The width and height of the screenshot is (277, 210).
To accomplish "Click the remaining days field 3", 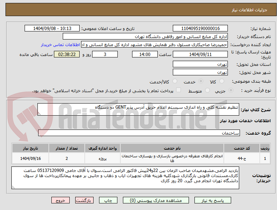I will [105, 54].
